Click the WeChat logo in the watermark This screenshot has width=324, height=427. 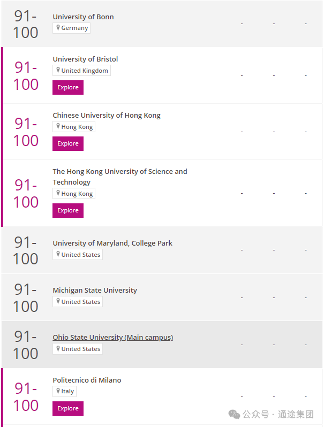click(234, 414)
